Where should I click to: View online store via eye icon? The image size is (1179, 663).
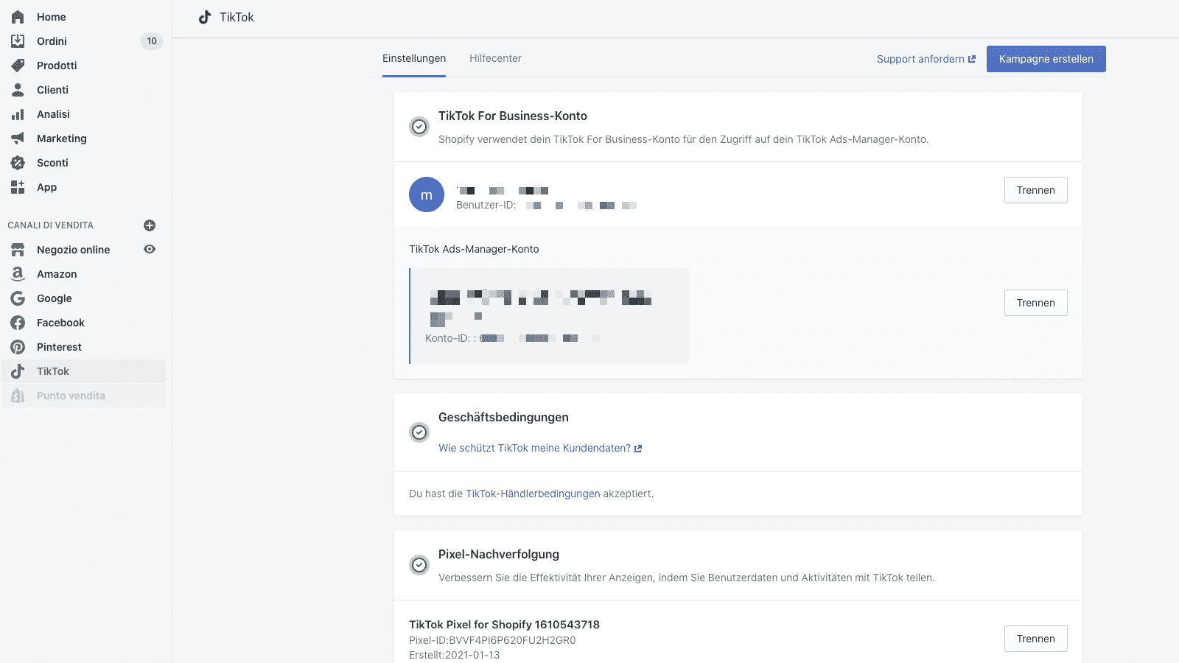coord(150,249)
